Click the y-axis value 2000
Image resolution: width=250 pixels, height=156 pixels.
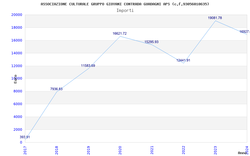(18, 129)
